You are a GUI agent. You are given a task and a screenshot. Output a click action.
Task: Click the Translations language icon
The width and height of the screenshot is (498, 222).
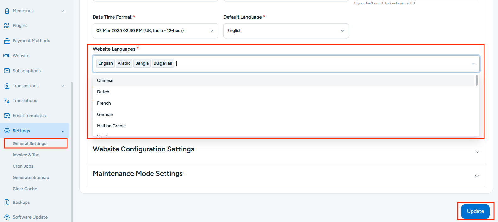point(7,101)
